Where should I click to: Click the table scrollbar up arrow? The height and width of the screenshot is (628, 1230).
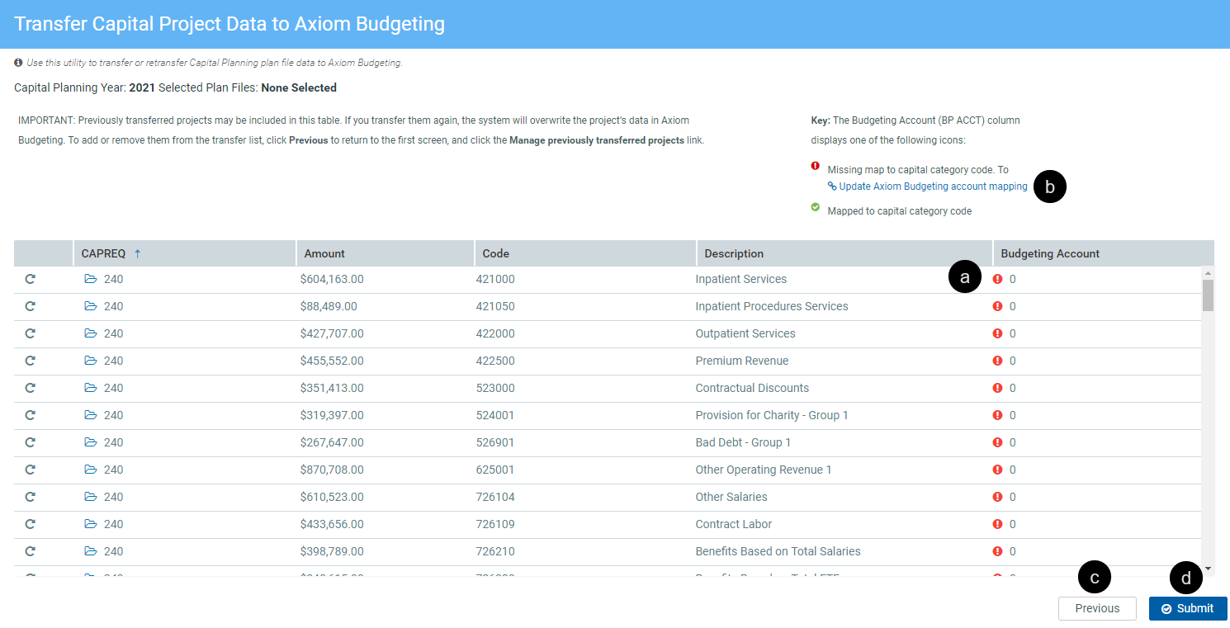[1209, 272]
